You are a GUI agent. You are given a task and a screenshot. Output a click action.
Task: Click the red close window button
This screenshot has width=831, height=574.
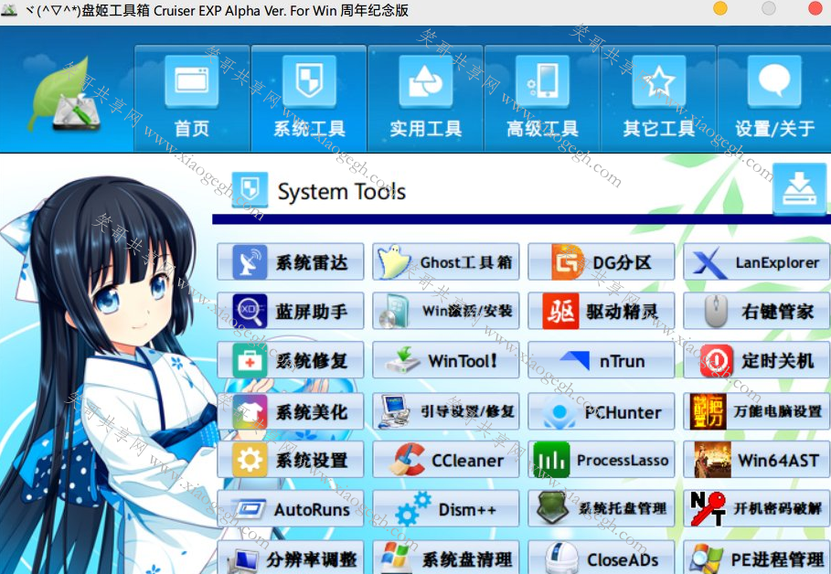[x=815, y=8]
